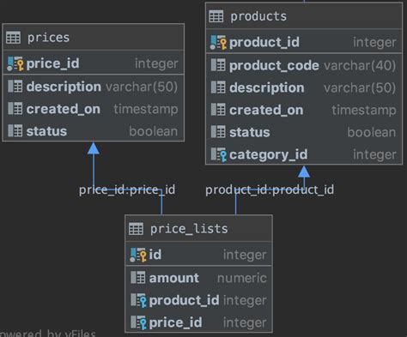The image size is (407, 337).
Task: Click the column icon beside product_code
Action: tap(218, 65)
